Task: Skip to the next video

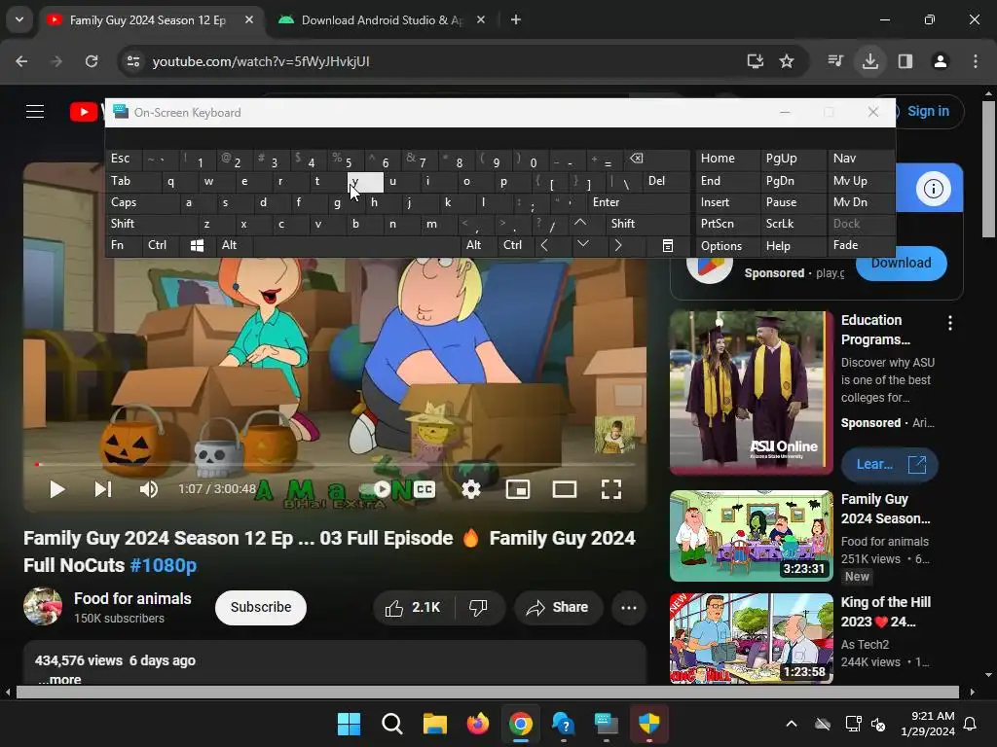Action: 103,489
